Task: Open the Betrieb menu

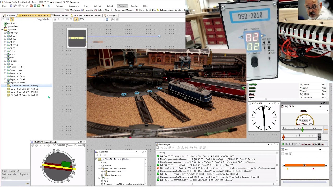Action: 110,6
